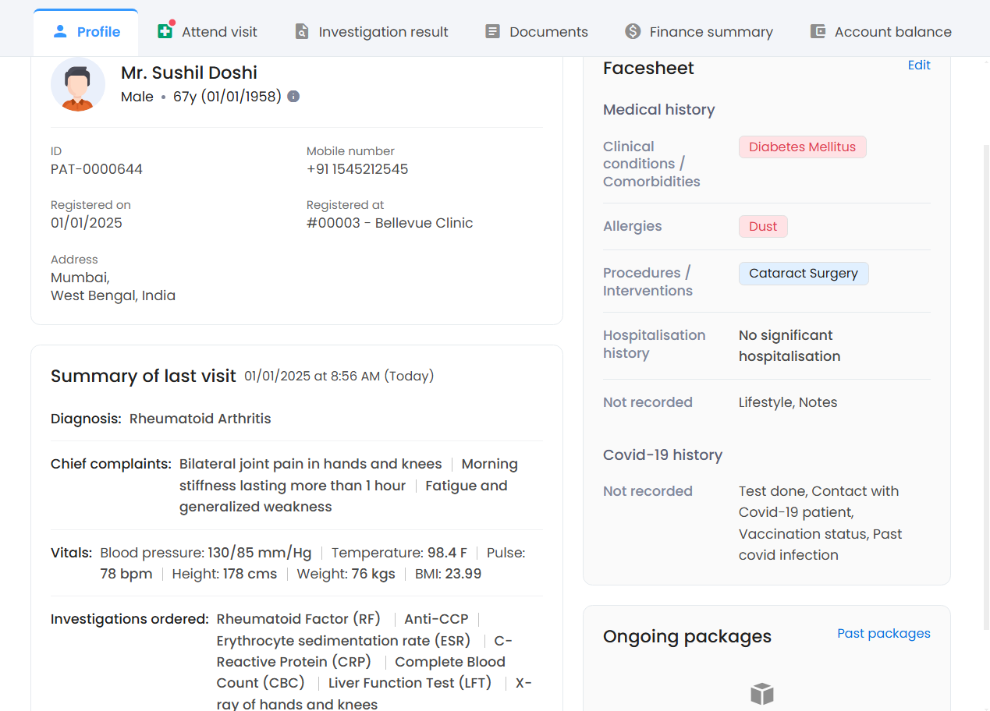
Task: View Past packages link
Action: coord(883,633)
